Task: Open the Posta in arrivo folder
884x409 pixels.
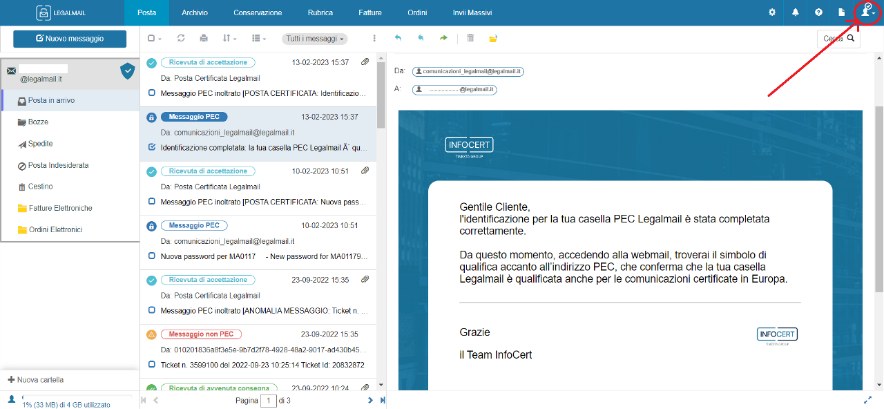Action: tap(70, 100)
